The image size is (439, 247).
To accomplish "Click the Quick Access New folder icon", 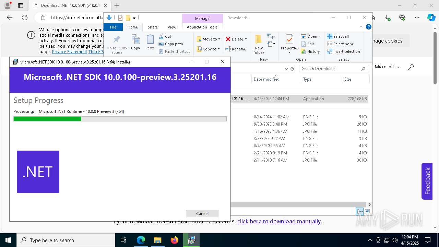I will pyautogui.click(x=128, y=18).
